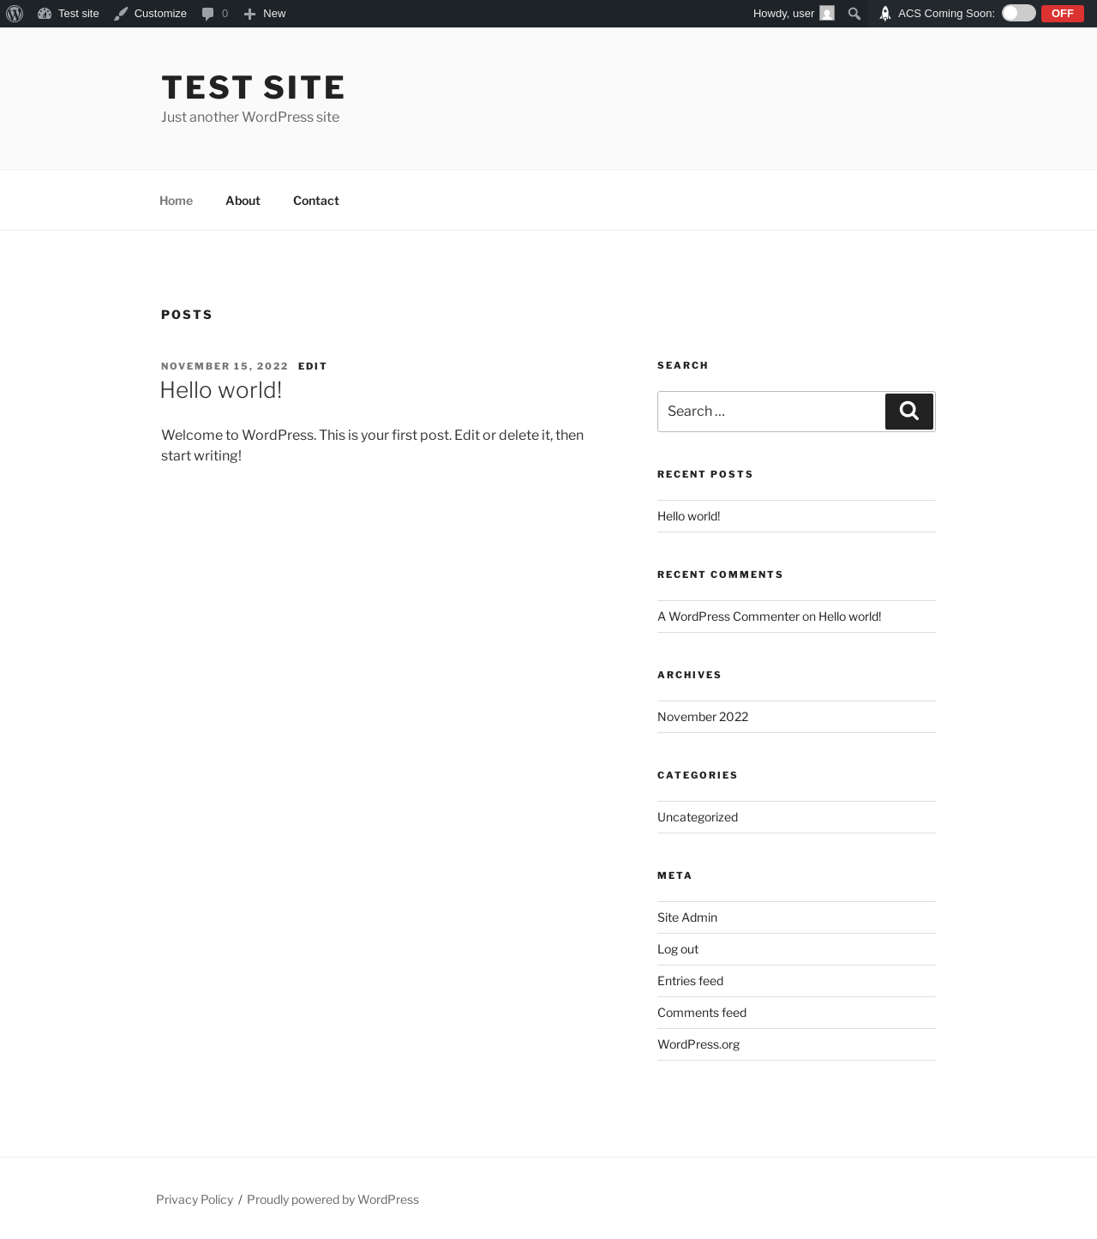This screenshot has width=1097, height=1239.
Task: Open the Test site dashboard icon
Action: [45, 14]
